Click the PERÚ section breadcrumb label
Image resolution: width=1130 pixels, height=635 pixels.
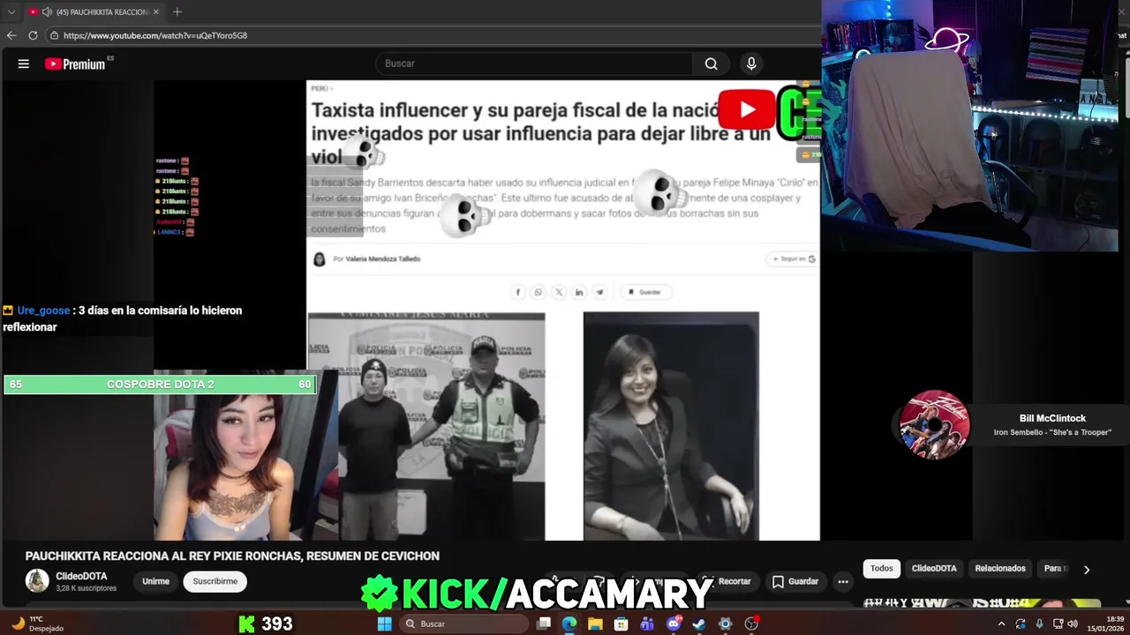319,88
